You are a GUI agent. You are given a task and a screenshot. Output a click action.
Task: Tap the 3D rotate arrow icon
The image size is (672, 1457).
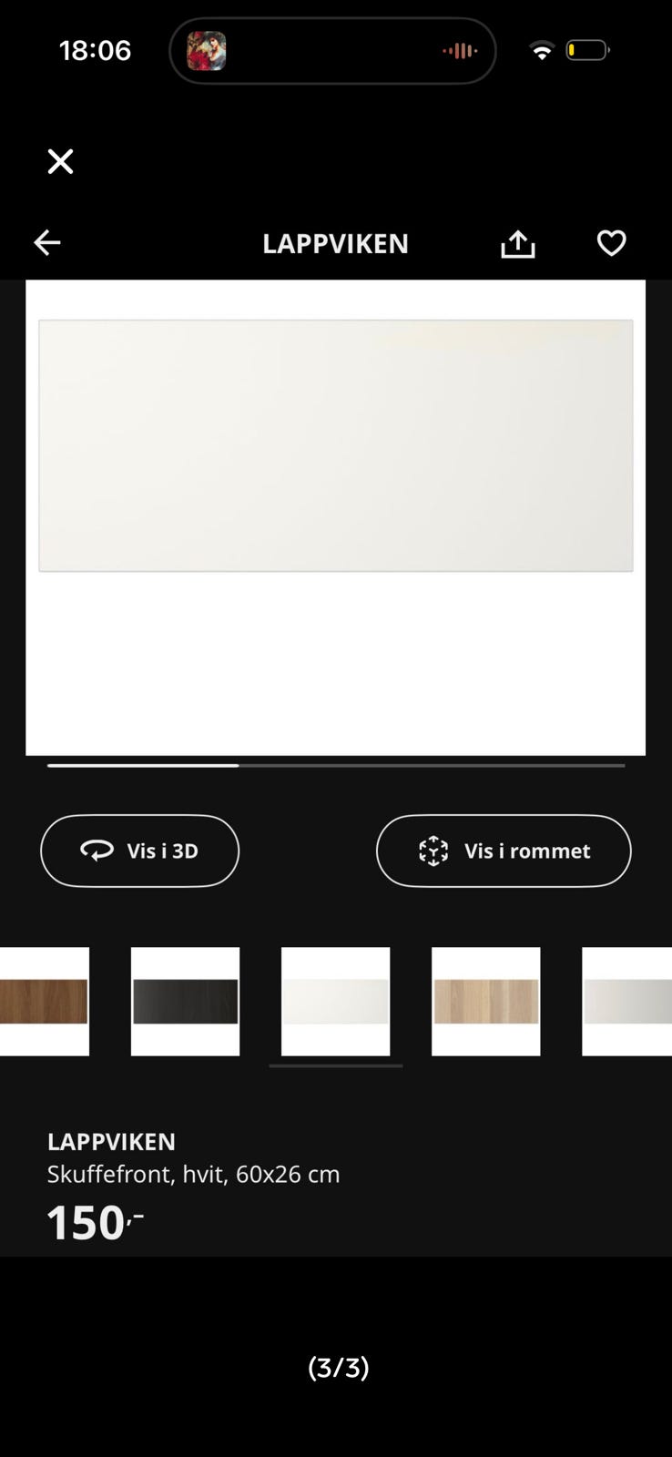click(x=97, y=851)
